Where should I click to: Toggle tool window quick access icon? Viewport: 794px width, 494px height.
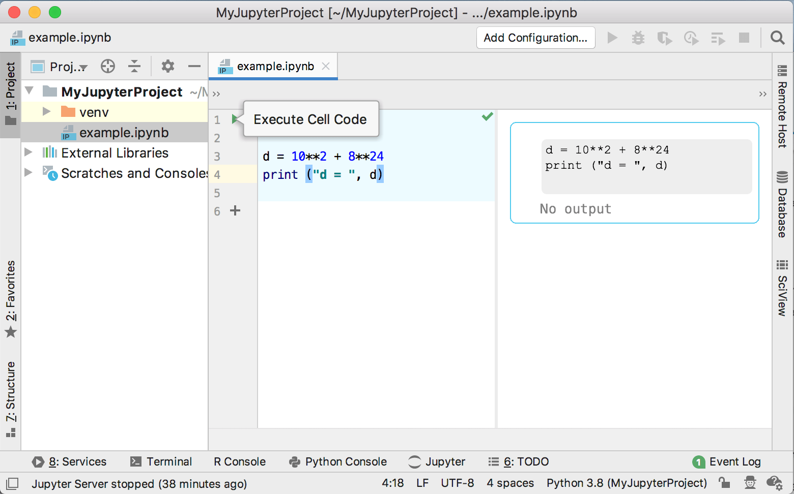click(x=12, y=483)
